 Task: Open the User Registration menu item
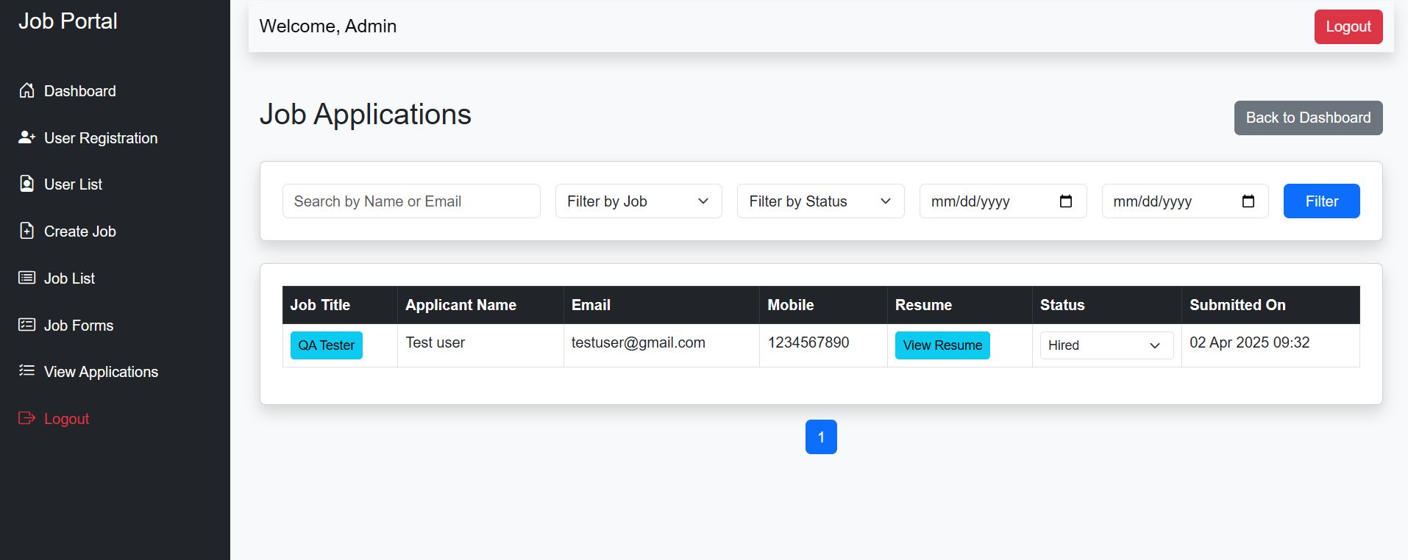click(x=101, y=138)
